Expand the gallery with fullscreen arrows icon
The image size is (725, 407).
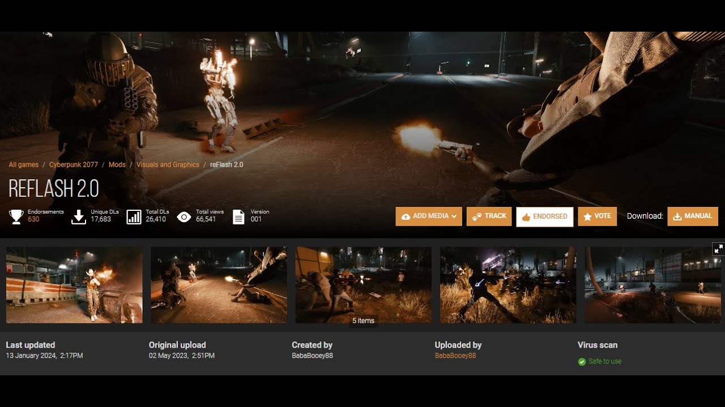pyautogui.click(x=718, y=249)
